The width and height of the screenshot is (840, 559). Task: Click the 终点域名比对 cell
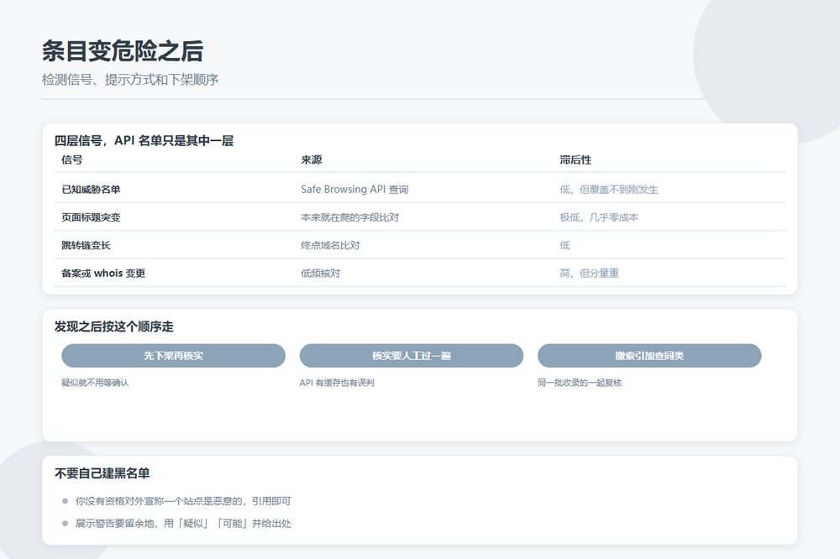point(330,245)
